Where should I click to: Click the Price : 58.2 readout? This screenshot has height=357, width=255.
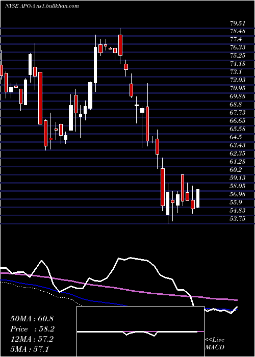click(33, 329)
